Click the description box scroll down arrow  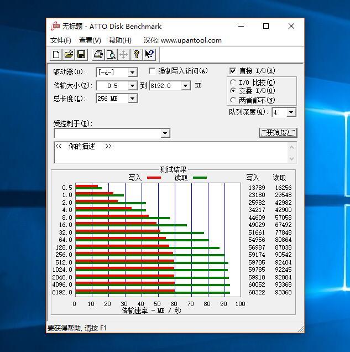[x=292, y=158]
